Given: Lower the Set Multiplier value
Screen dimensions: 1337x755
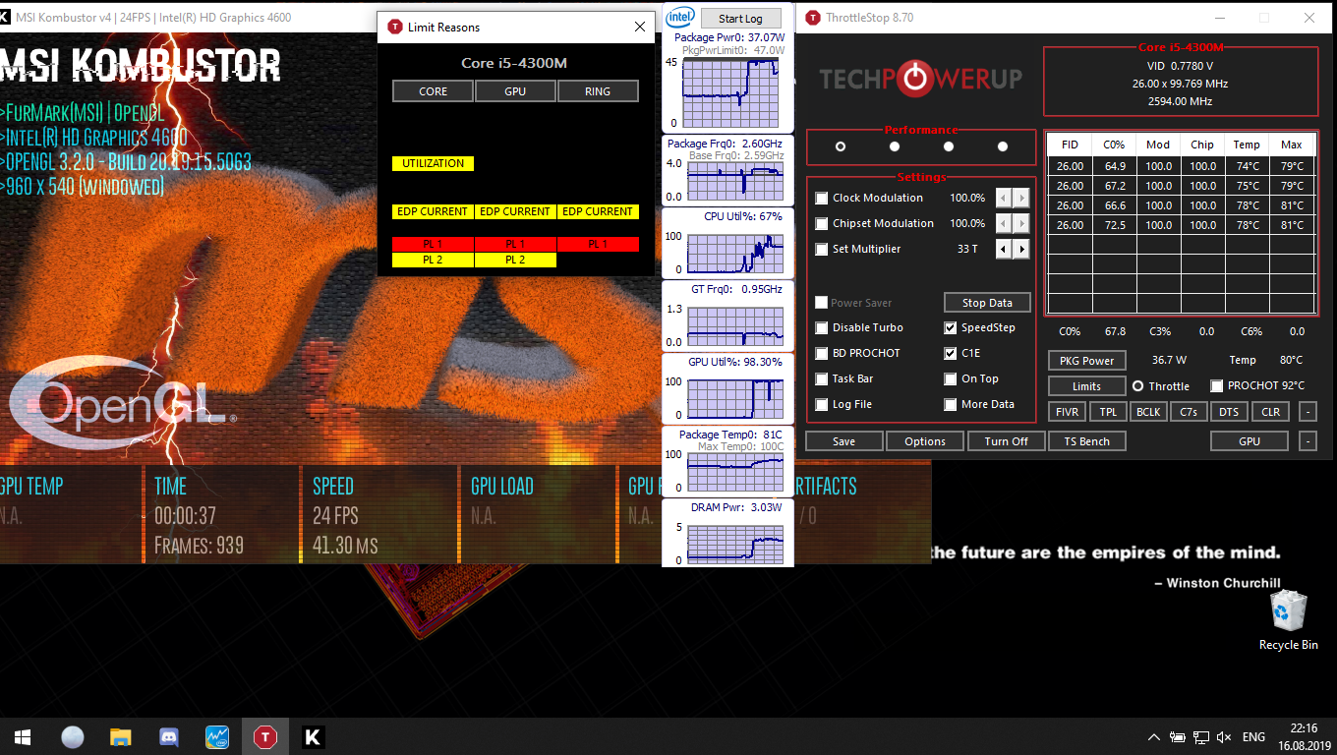Looking at the screenshot, I should point(1004,249).
